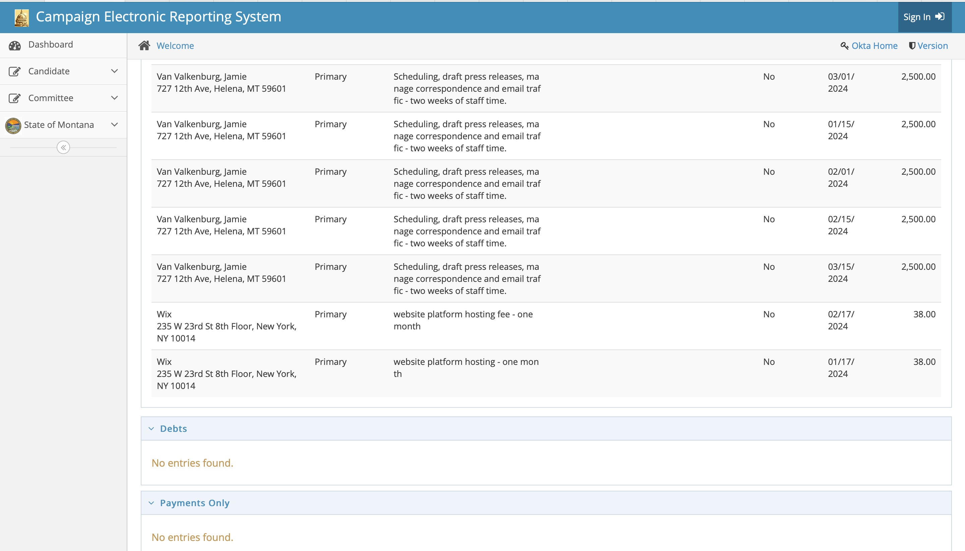965x551 pixels.
Task: Click the key icon next to Okta Home
Action: click(844, 46)
